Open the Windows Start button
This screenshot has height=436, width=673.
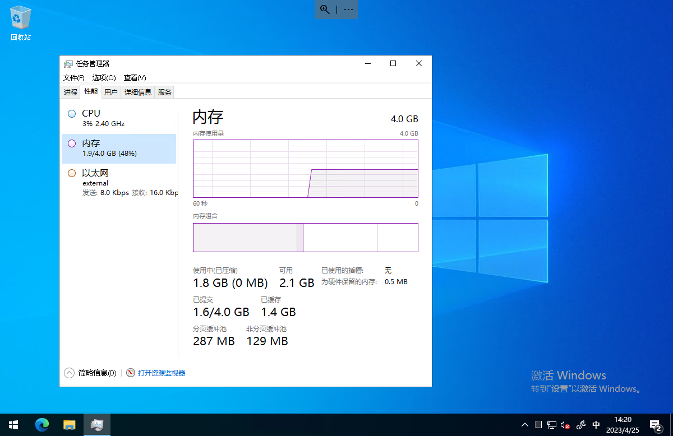point(13,425)
